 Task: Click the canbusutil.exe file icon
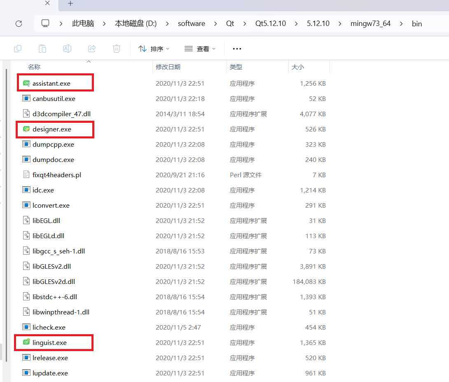pos(26,98)
